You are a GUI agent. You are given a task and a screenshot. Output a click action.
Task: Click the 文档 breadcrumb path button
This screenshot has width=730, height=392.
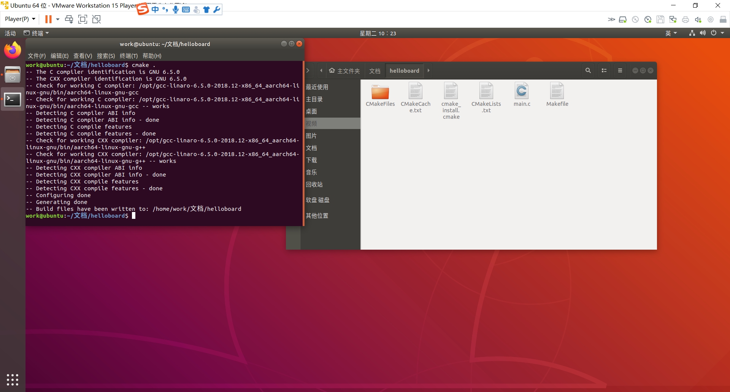[375, 71]
